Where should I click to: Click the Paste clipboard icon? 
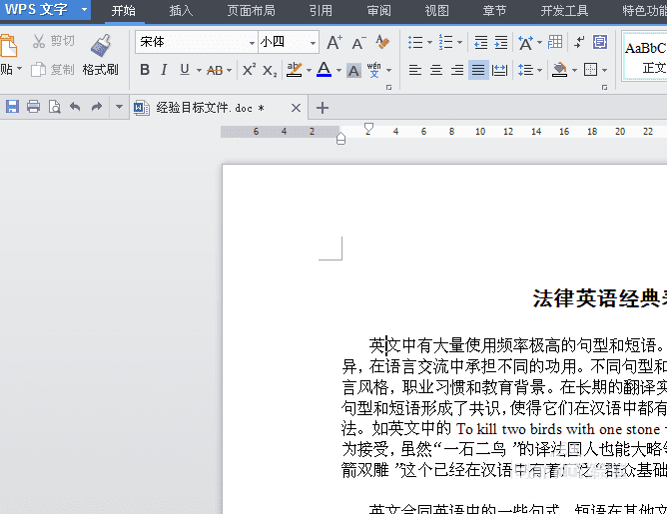[x=9, y=46]
